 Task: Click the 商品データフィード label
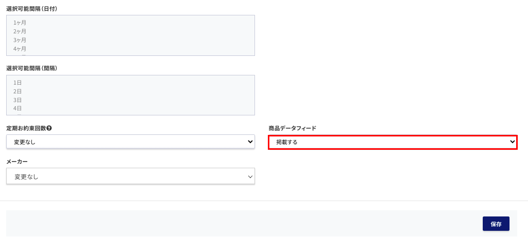[293, 128]
